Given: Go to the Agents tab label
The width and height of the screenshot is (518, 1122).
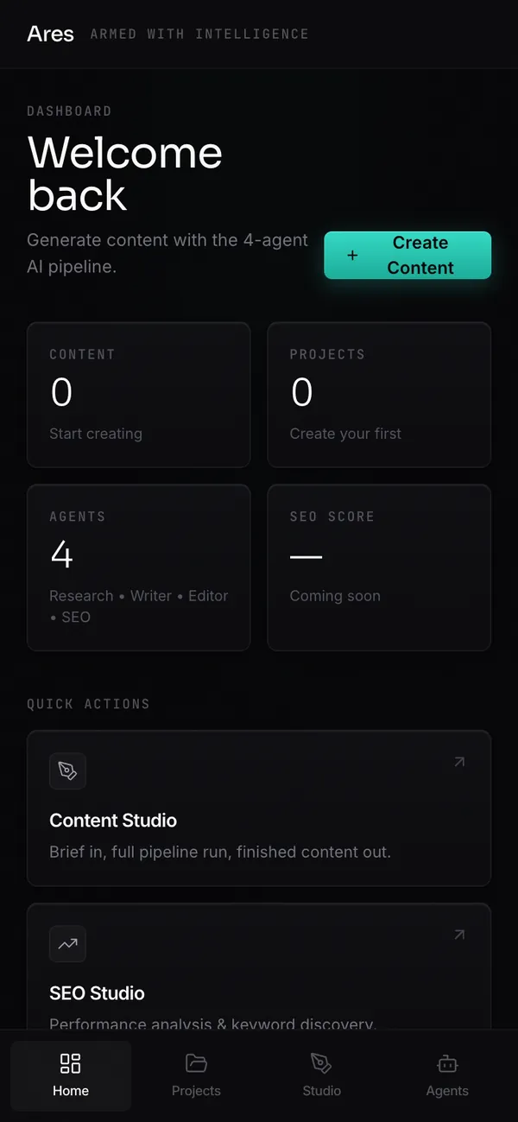Looking at the screenshot, I should (x=447, y=1091).
